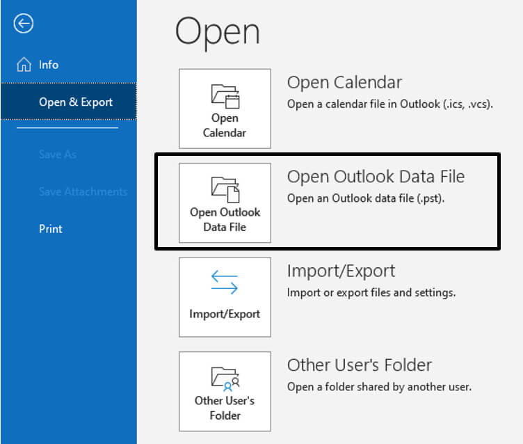Click the 'Open Outlook Data File' heading
The image size is (523, 444).
376,176
